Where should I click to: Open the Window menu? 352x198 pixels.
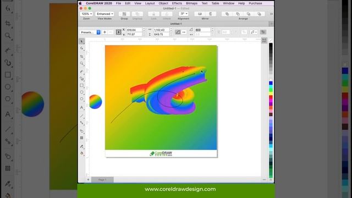point(229,3)
